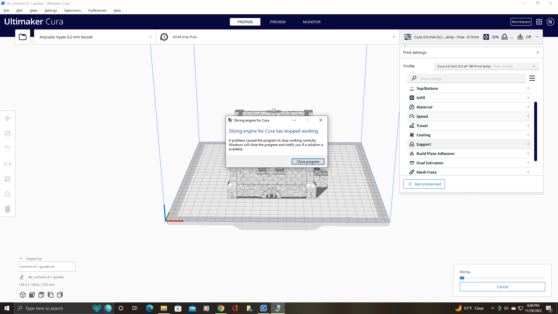The height and width of the screenshot is (314, 558).
Task: Open the Per Model Settings tool
Action: 8,179
